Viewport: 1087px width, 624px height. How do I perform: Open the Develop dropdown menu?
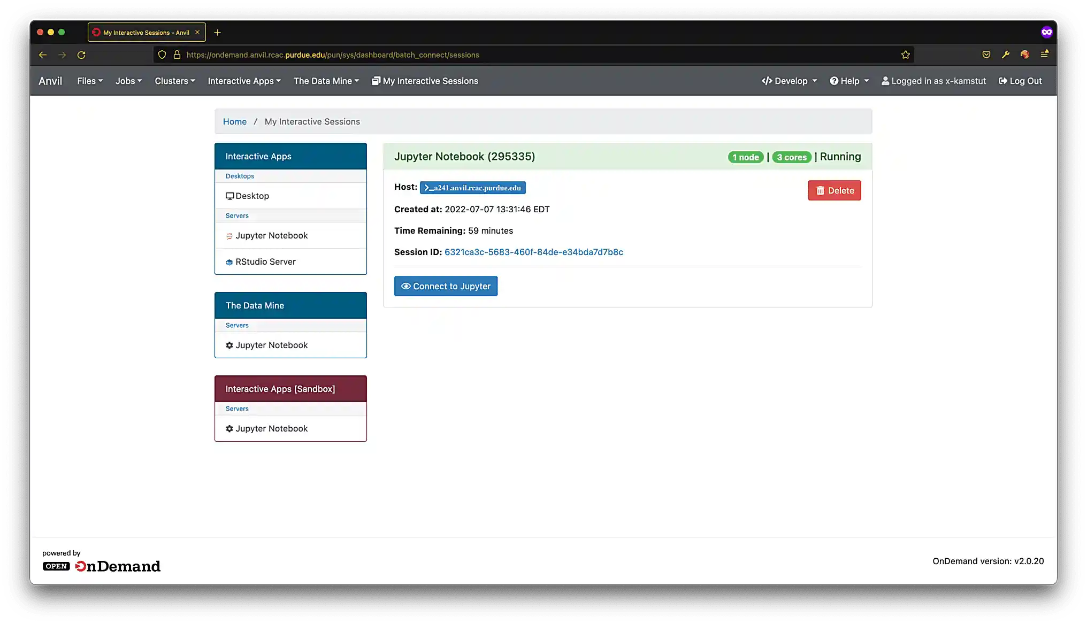[789, 81]
